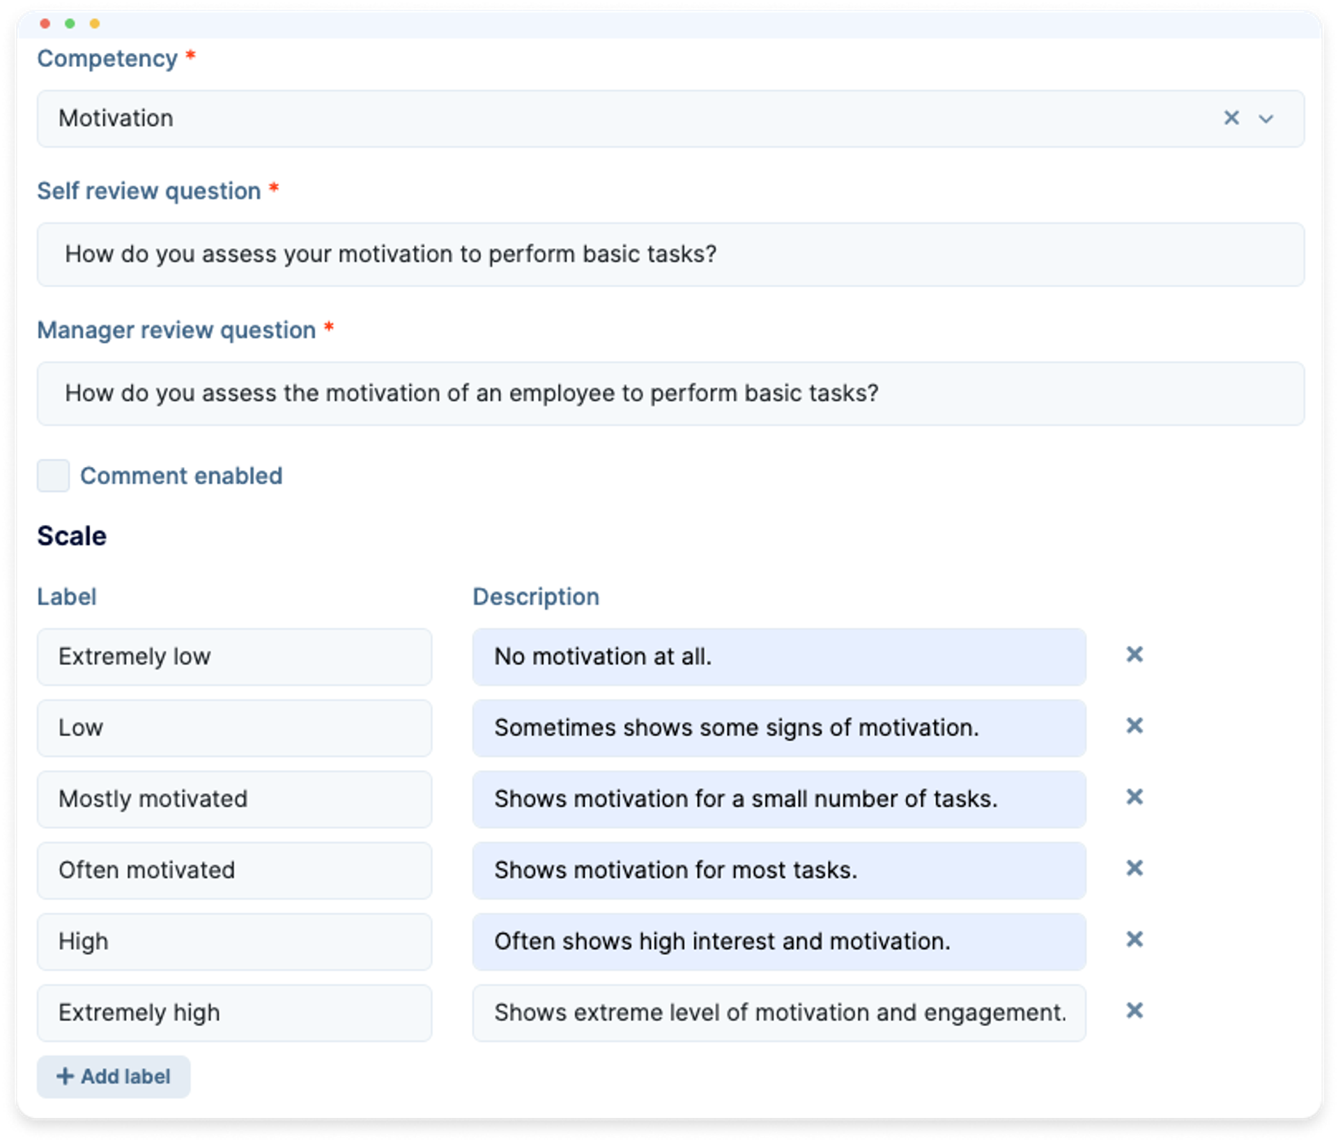
Task: Edit description 'Often shows high interest and motivation.'
Action: [779, 942]
